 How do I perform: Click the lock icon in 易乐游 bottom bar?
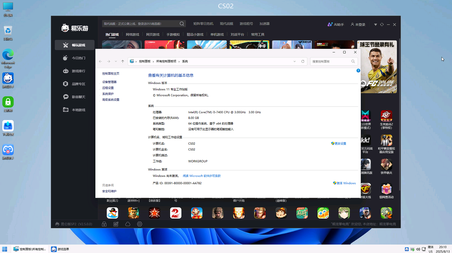point(104,224)
